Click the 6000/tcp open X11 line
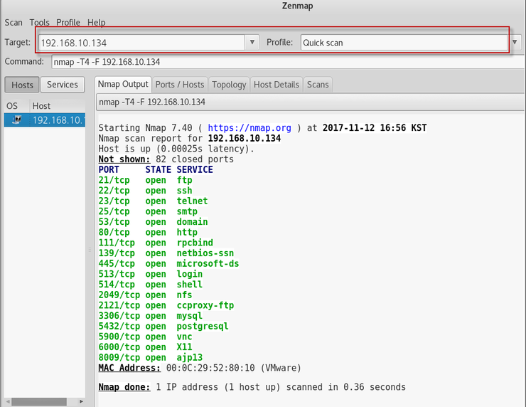This screenshot has height=407, width=526. 145,347
